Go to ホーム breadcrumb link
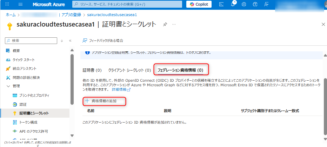The width and height of the screenshot is (327, 147). click(x=11, y=15)
